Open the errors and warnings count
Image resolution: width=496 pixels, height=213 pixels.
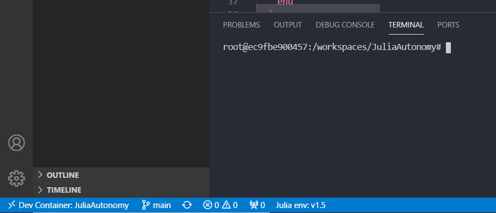220,205
